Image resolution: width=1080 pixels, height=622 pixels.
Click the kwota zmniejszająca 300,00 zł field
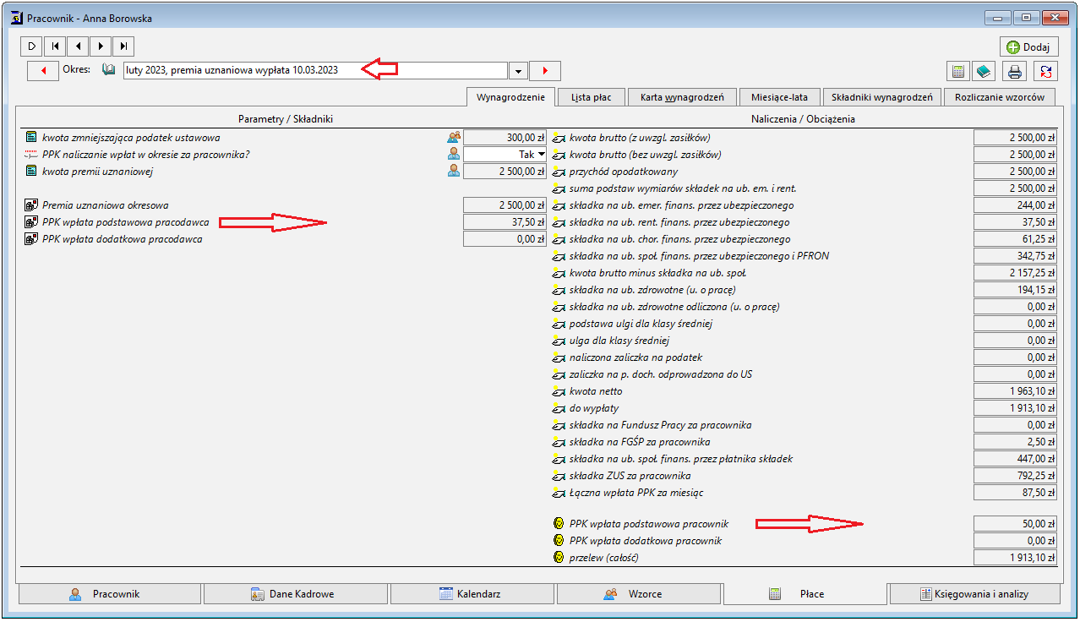click(505, 138)
